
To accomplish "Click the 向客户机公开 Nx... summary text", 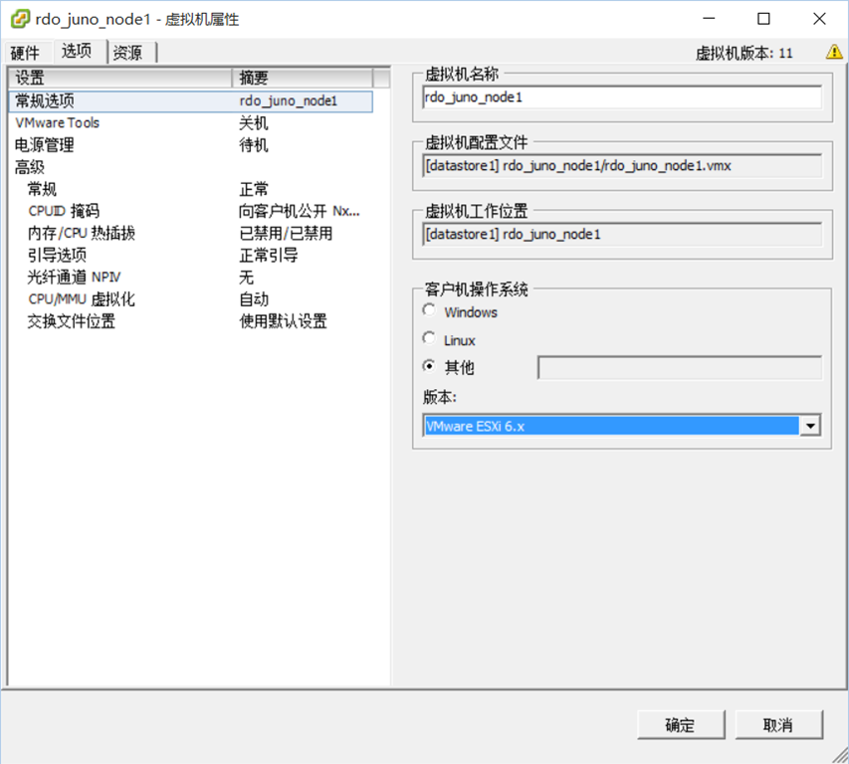I will [x=300, y=211].
